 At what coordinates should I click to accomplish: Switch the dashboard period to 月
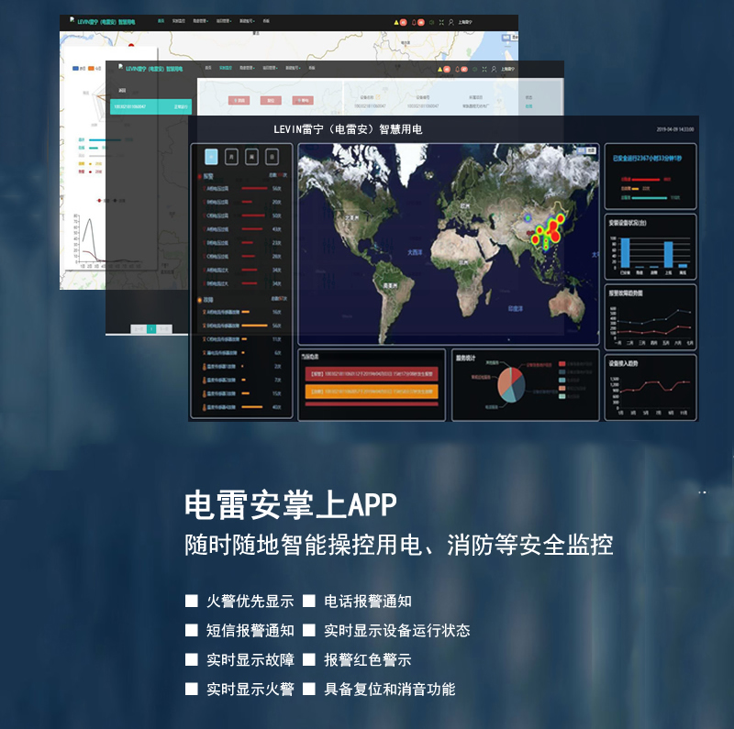coord(232,157)
